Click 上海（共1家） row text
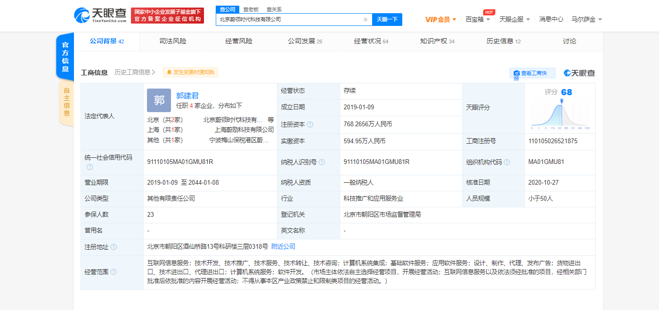 164,130
